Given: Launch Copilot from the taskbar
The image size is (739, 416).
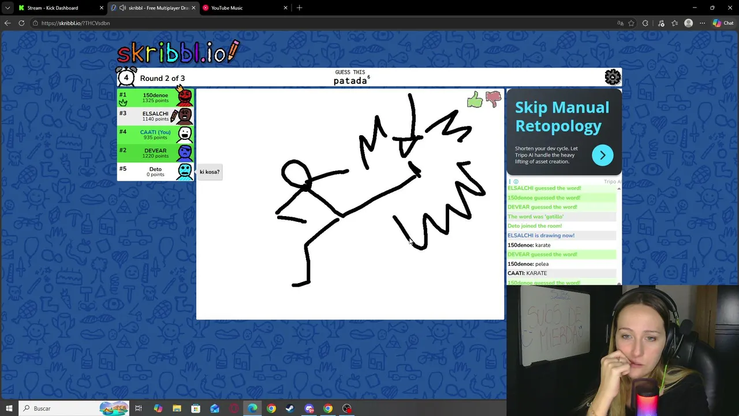Looking at the screenshot, I should 158,408.
